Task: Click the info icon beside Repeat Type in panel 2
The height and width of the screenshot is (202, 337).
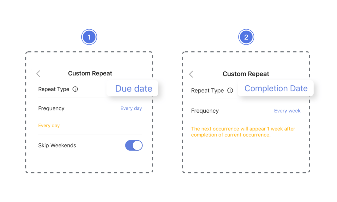Action: pos(230,91)
